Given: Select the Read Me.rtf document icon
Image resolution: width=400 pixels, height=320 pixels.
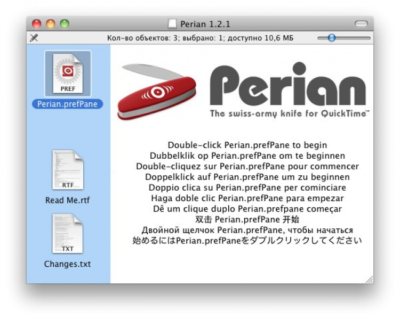Looking at the screenshot, I should pyautogui.click(x=68, y=170).
